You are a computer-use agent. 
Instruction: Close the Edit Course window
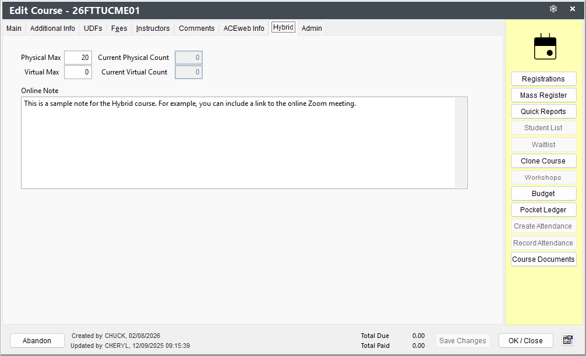pos(572,9)
